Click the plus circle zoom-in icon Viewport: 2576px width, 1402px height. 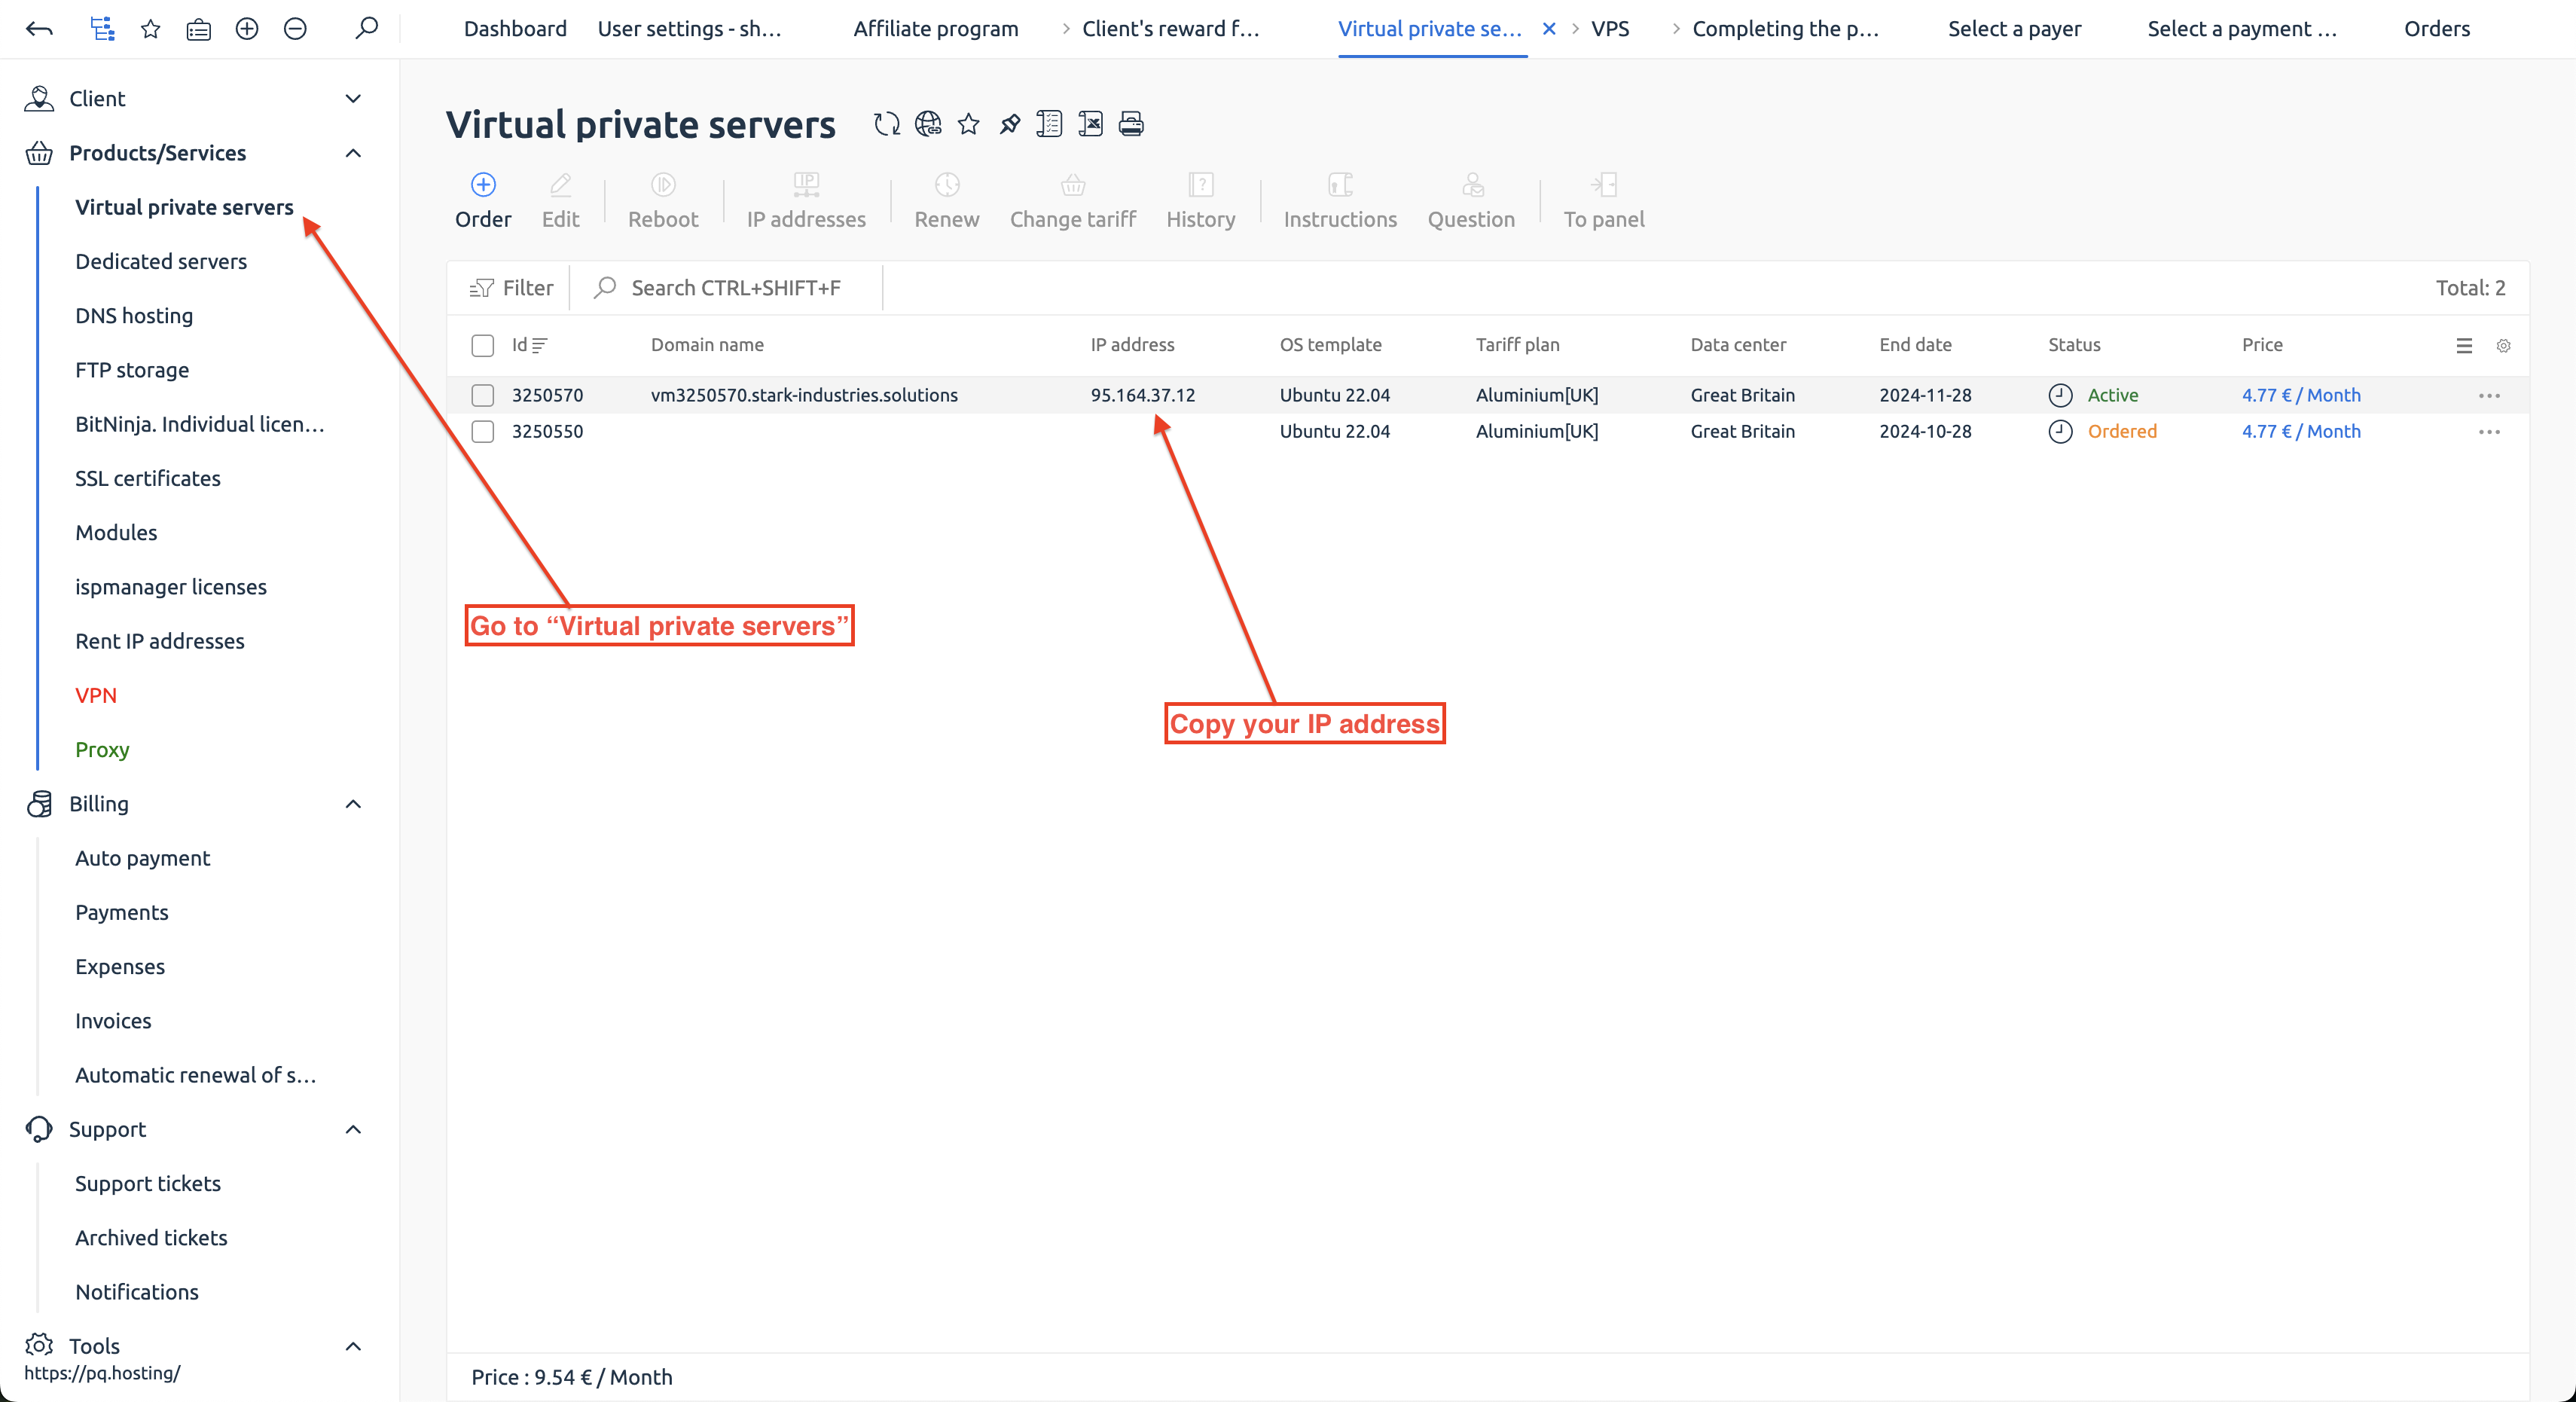tap(247, 29)
